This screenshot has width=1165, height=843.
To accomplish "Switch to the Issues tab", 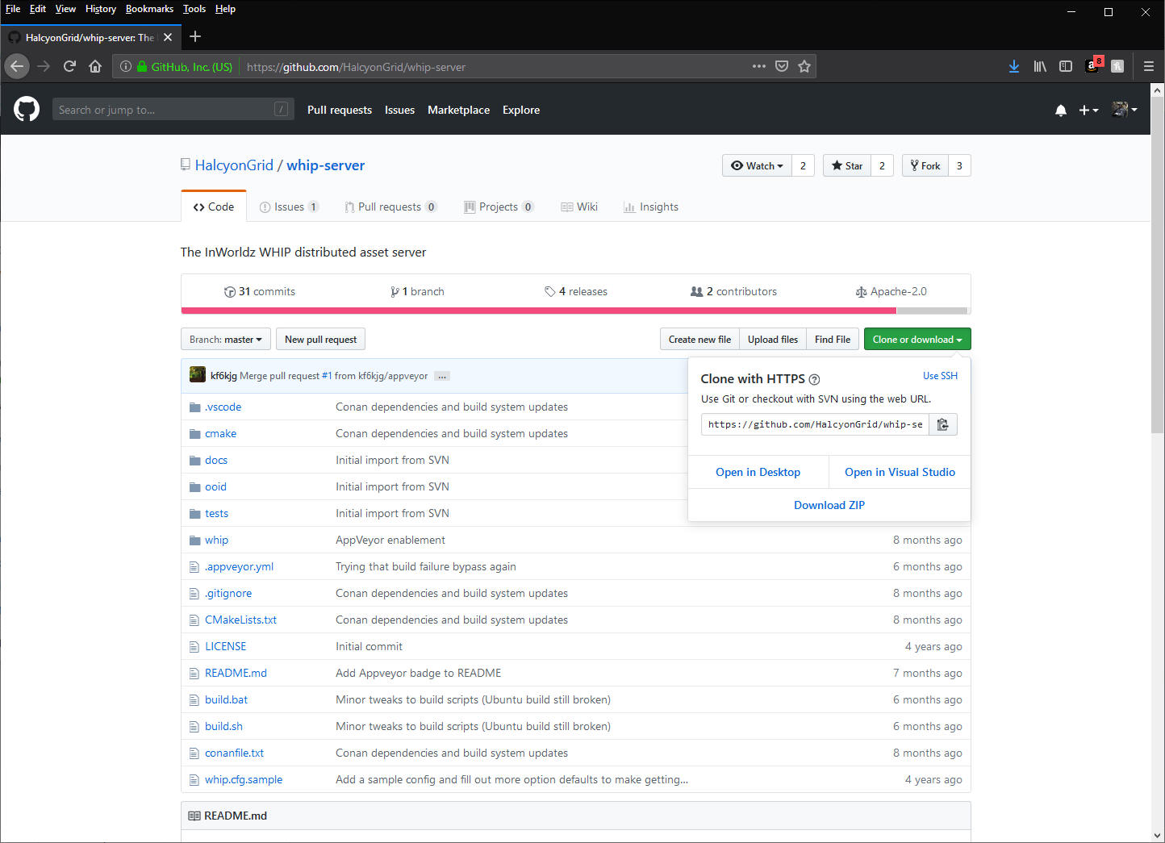I will [289, 207].
